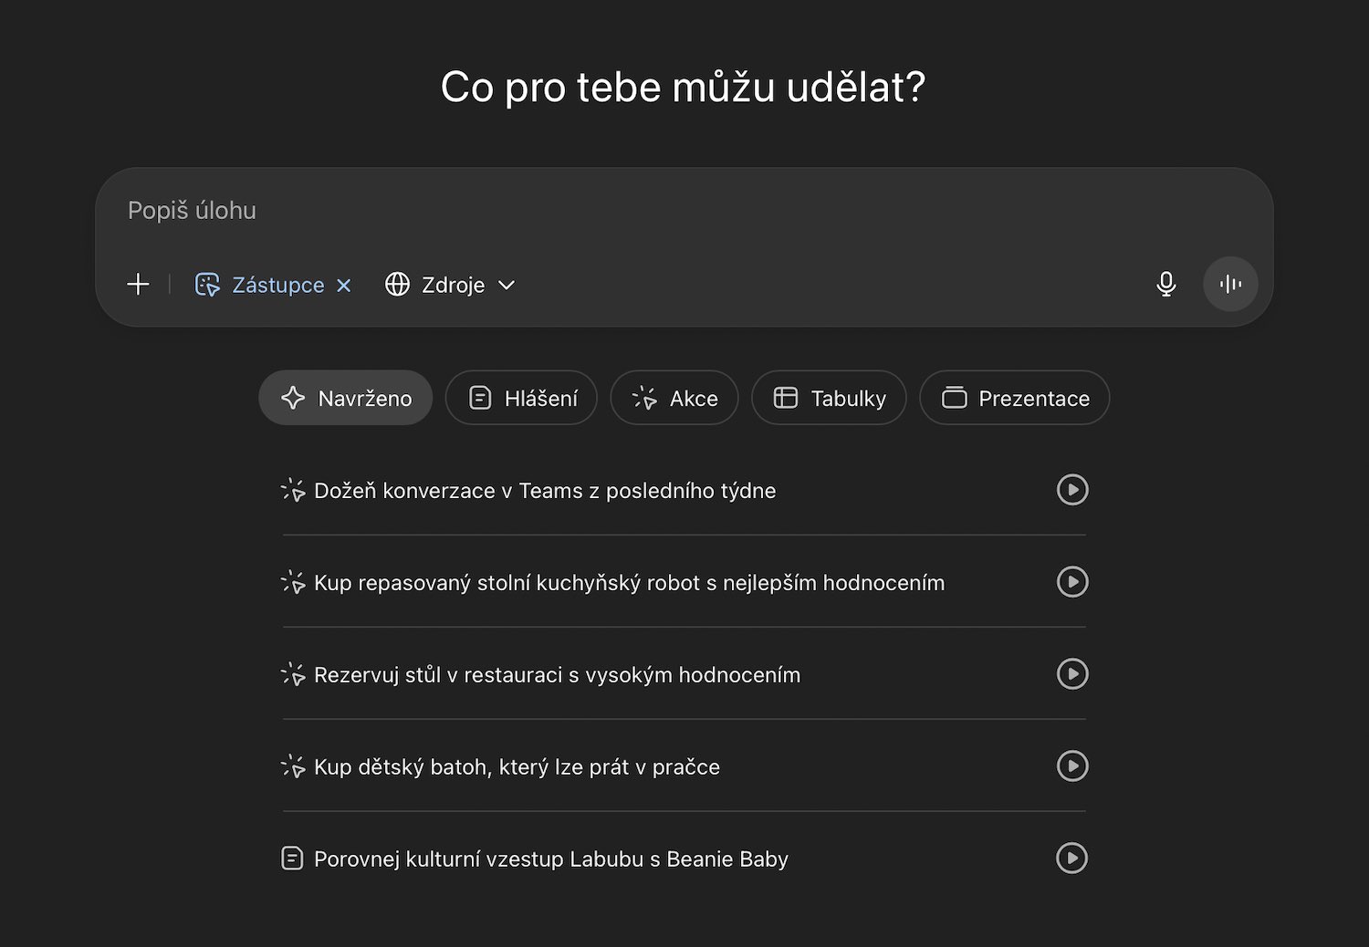Image resolution: width=1369 pixels, height=947 pixels.
Task: Select the Navrženo tab
Action: coord(346,399)
